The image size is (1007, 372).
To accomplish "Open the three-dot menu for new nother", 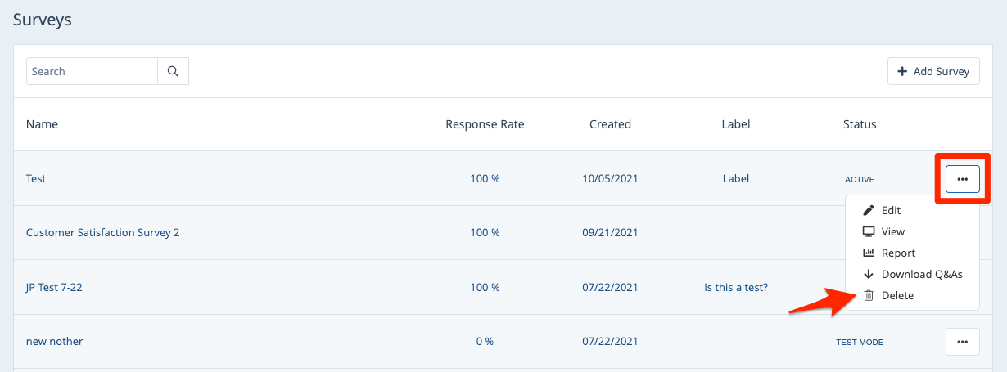I will click(x=962, y=341).
